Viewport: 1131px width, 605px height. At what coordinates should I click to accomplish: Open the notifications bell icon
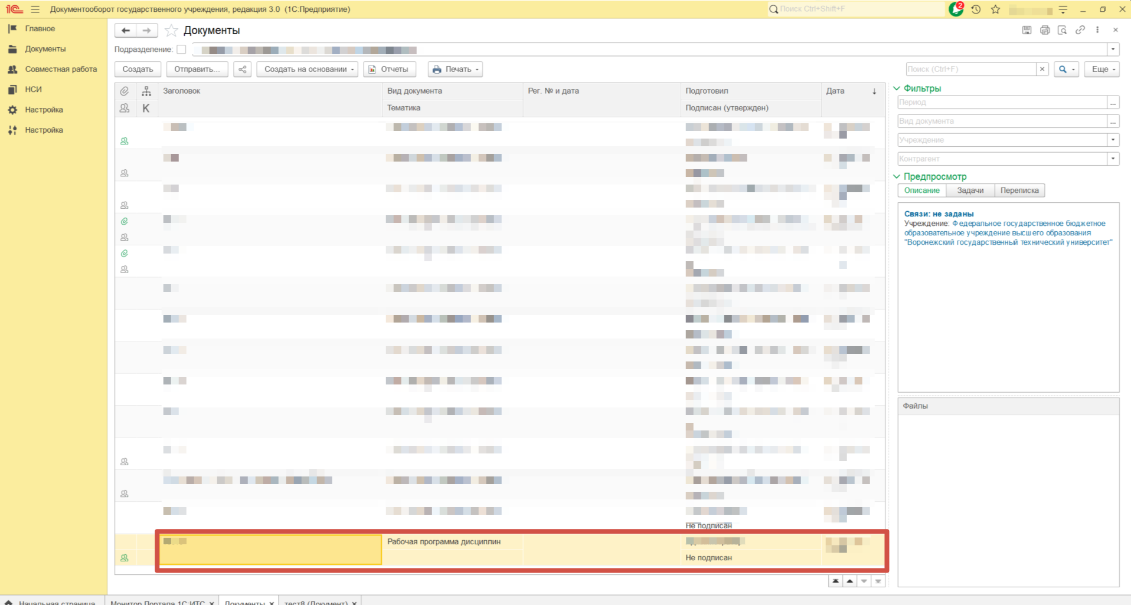point(956,9)
